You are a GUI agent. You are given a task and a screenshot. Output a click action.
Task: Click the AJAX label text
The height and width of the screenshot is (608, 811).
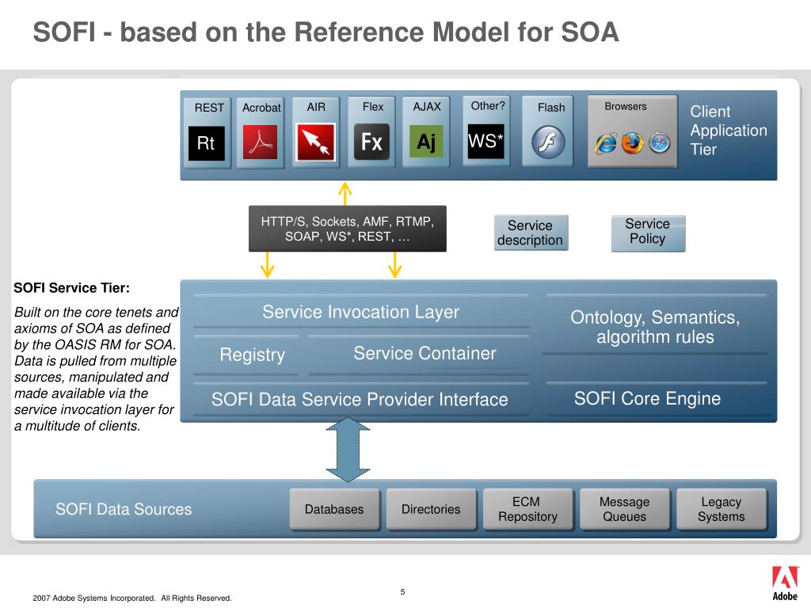427,107
